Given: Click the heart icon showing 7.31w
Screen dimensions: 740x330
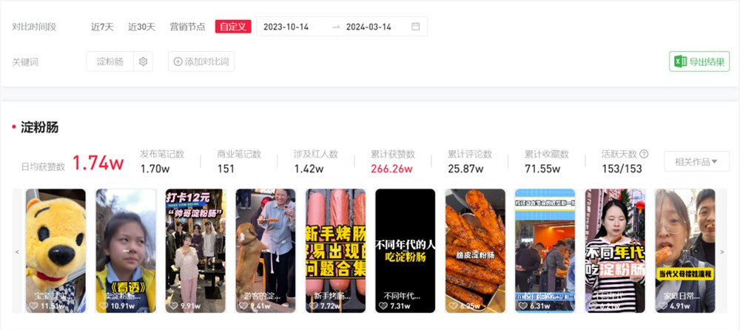Looking at the screenshot, I should coord(383,306).
